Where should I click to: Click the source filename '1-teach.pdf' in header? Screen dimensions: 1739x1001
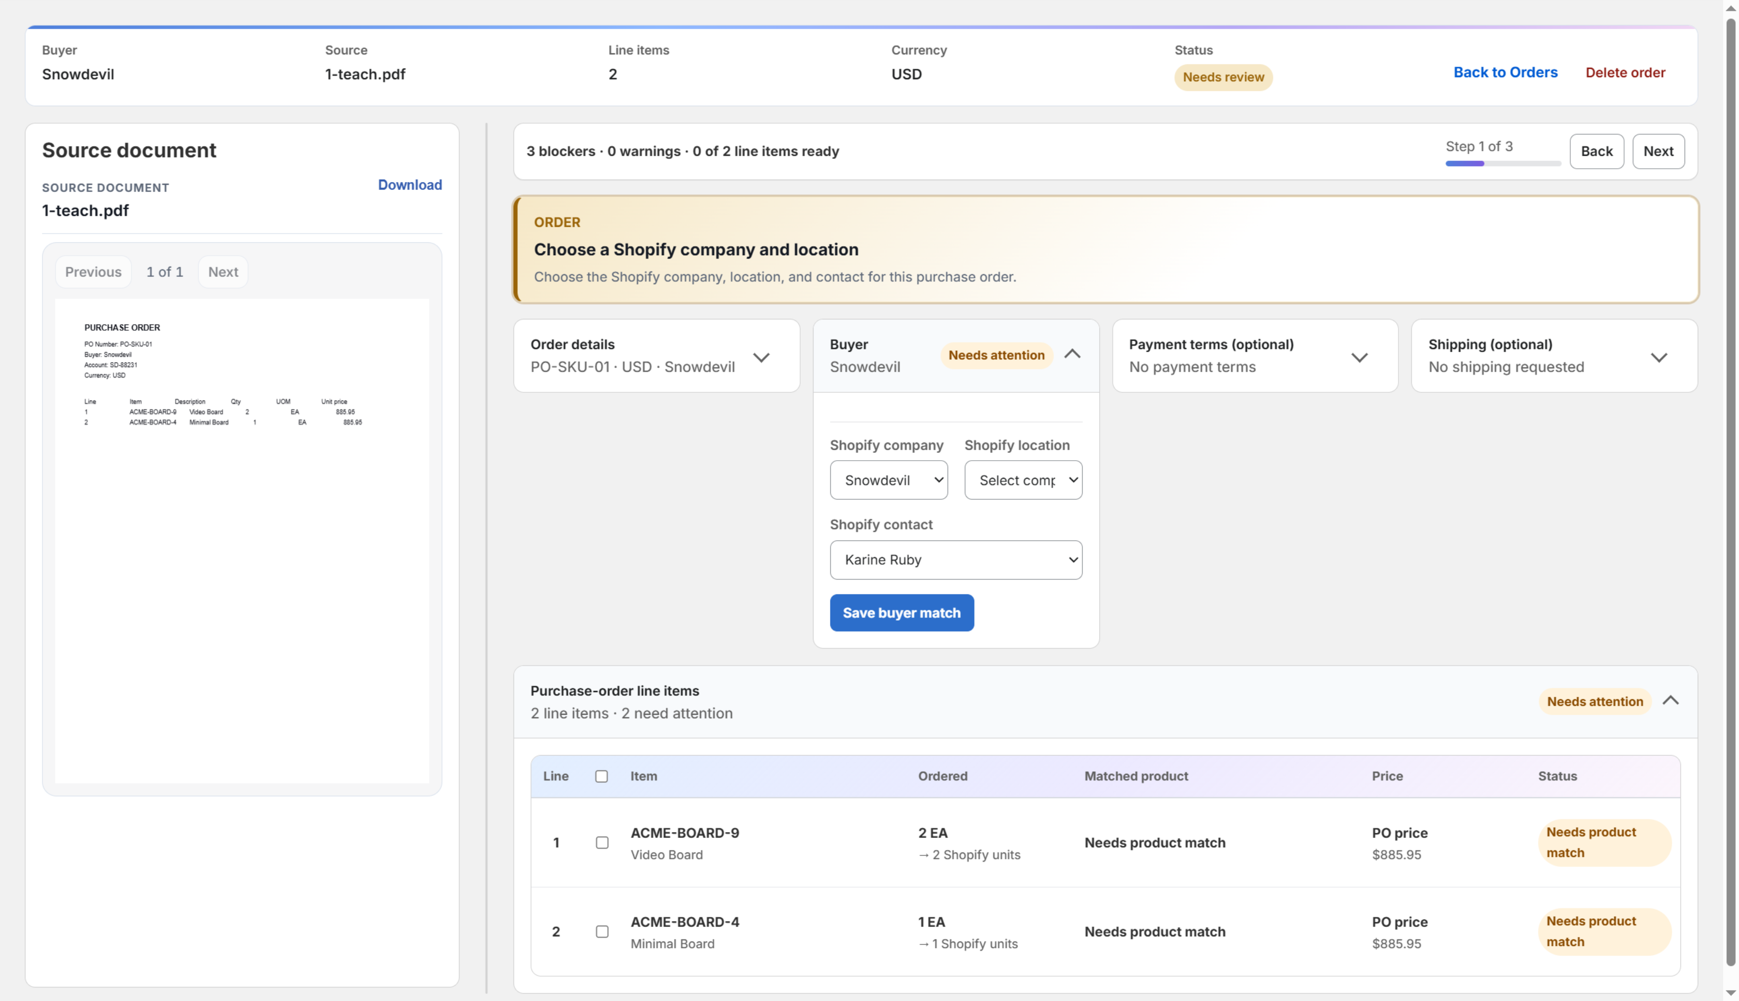coord(365,74)
